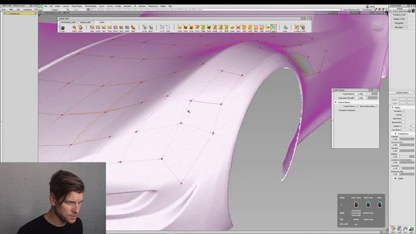Image resolution: width=416 pixels, height=234 pixels.
Task: Select the red-outlined green retopology tool icon
Action: click(273, 27)
